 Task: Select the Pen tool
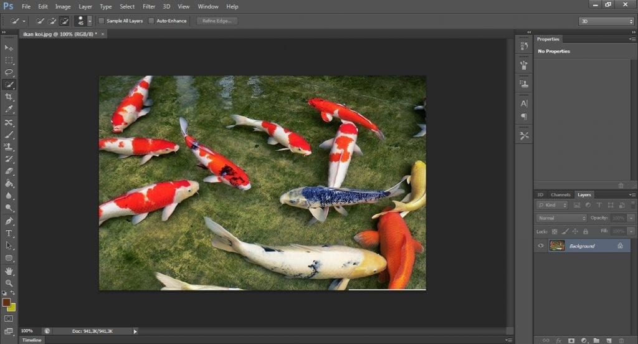click(x=9, y=221)
